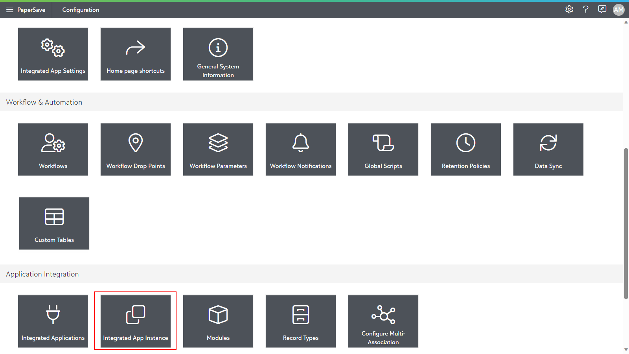The image size is (629, 354).
Task: Open the Workflows tile
Action: point(53,149)
